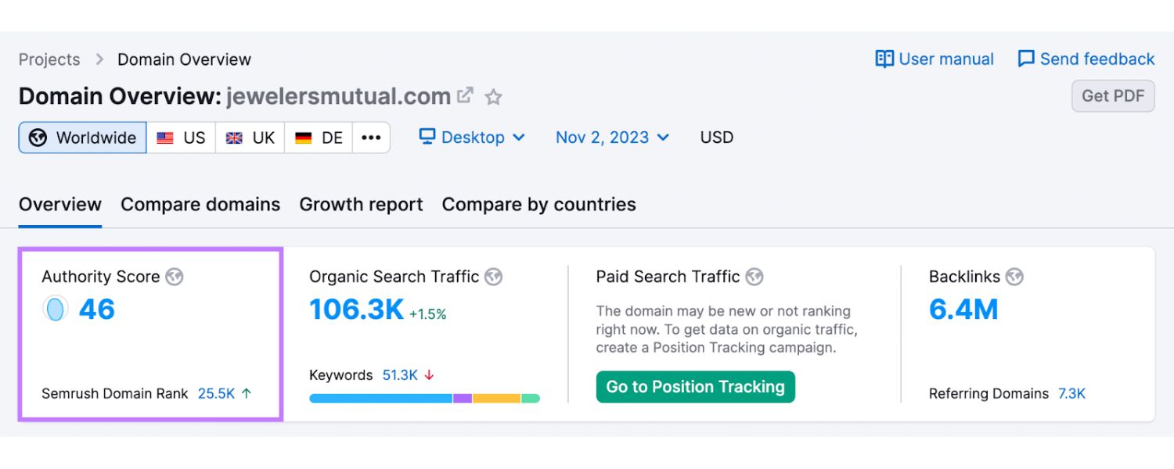The width and height of the screenshot is (1174, 469).
Task: Open the User manual book icon link
Action: click(884, 59)
